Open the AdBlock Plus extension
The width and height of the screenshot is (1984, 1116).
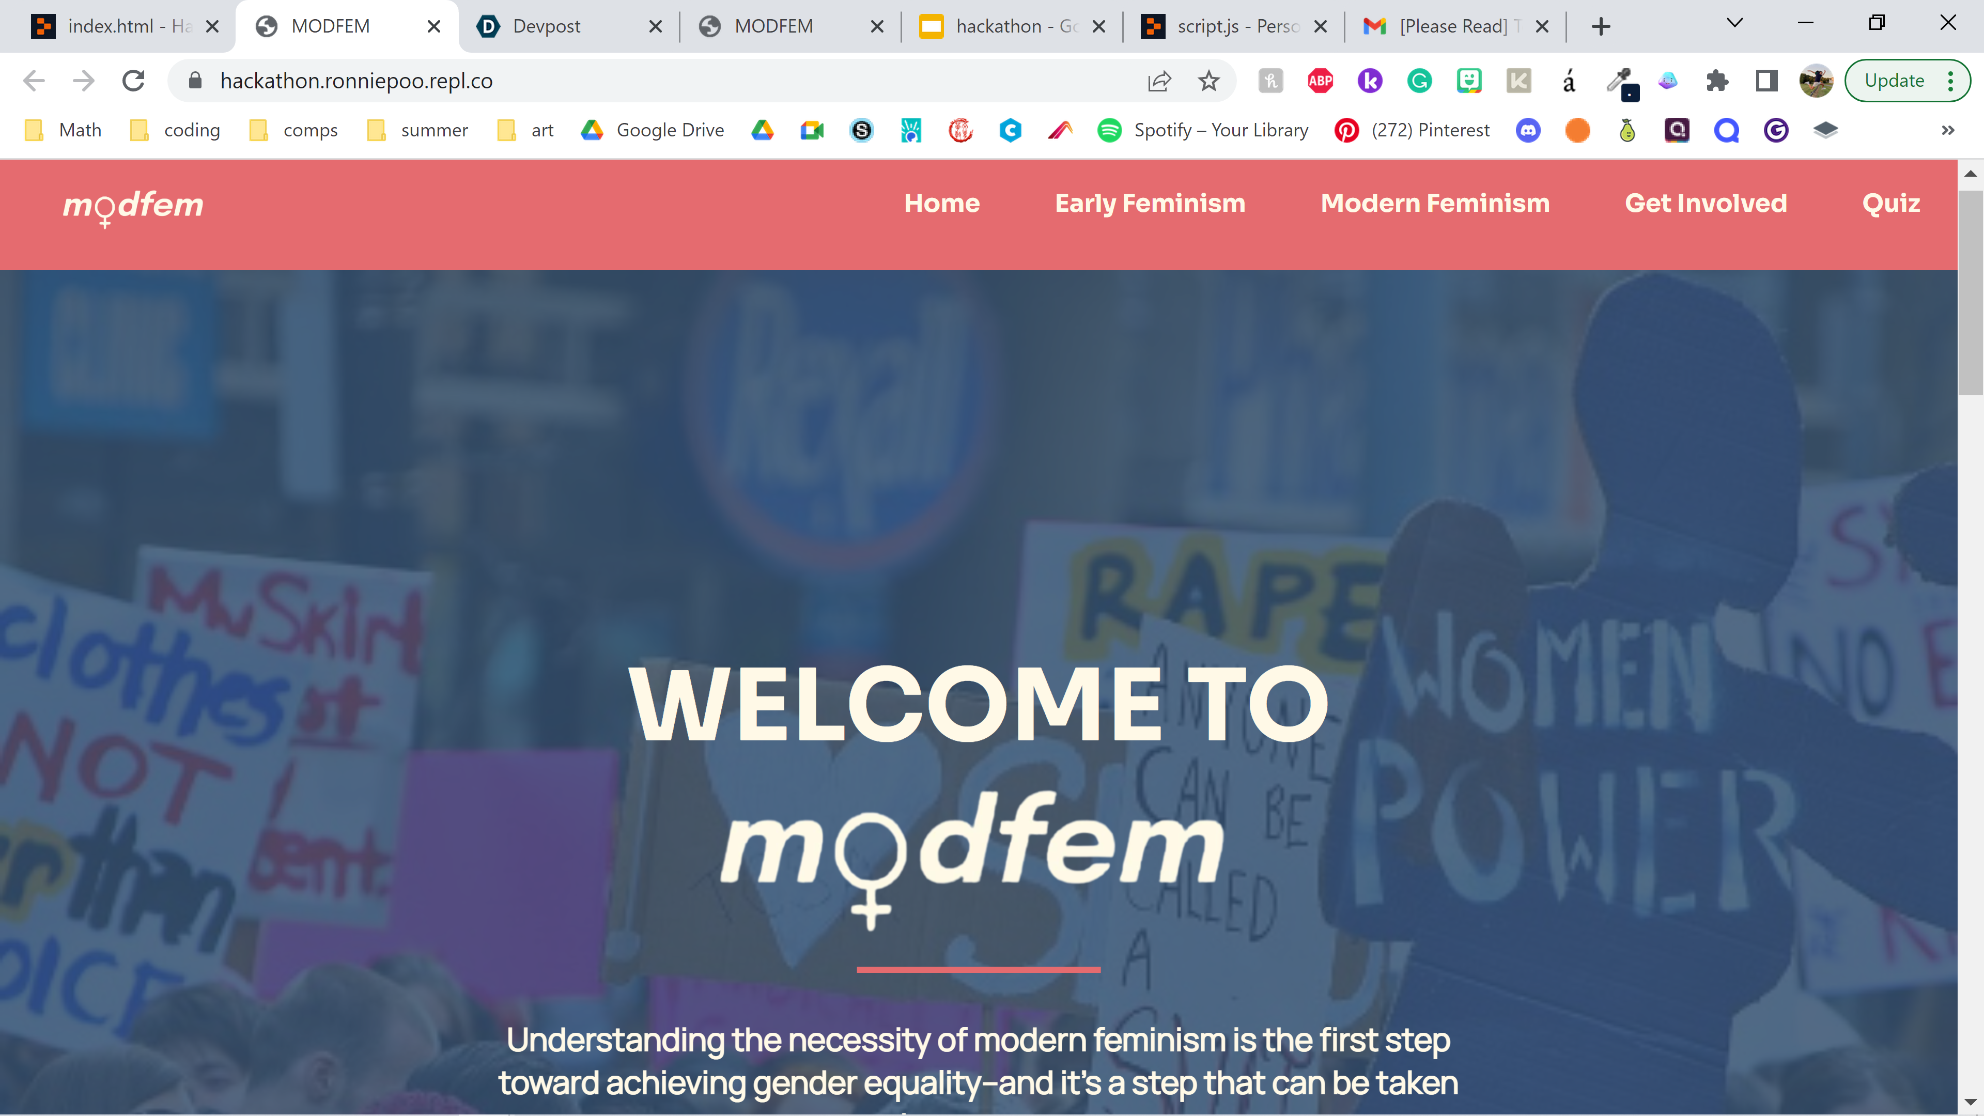point(1320,81)
